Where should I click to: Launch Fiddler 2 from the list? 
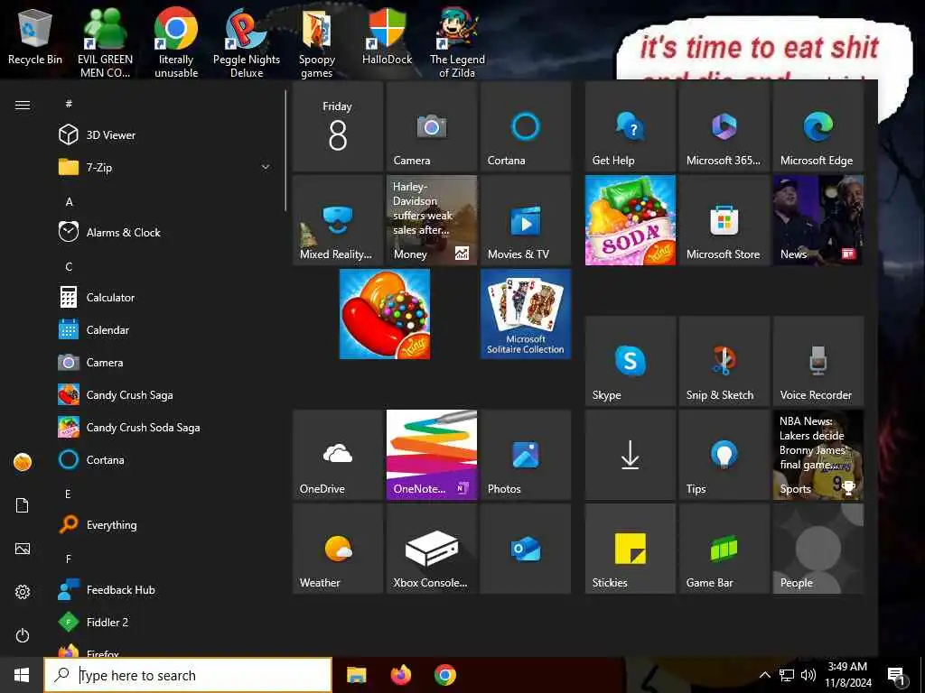[x=165, y=623]
